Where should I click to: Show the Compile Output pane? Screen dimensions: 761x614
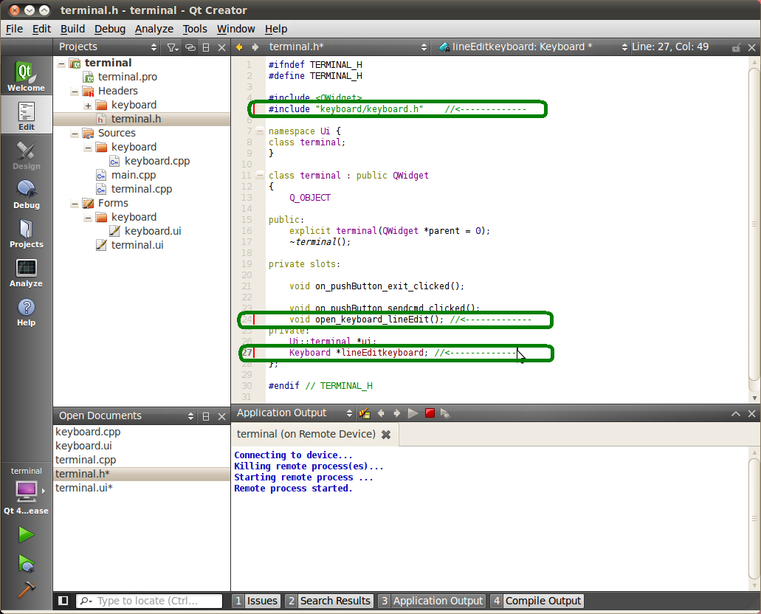tap(537, 601)
